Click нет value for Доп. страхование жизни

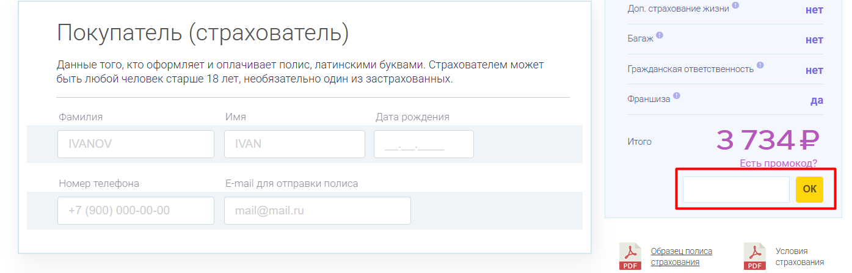(x=814, y=9)
